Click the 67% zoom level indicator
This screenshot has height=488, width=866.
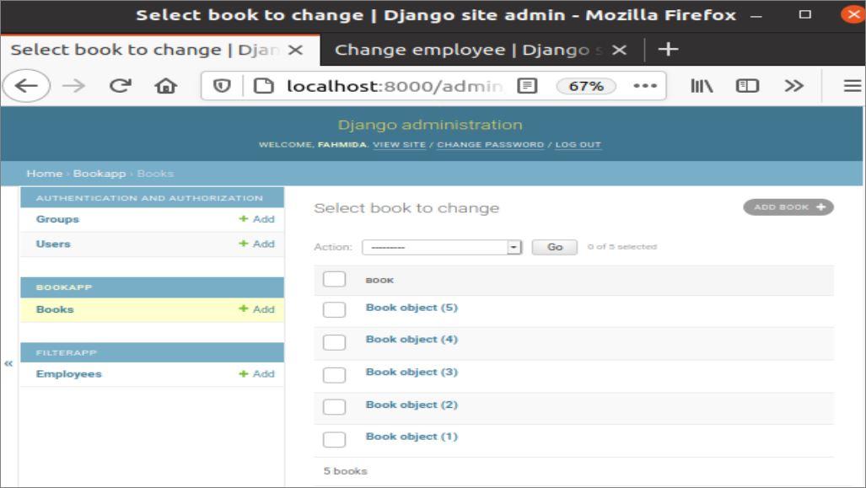pos(586,86)
